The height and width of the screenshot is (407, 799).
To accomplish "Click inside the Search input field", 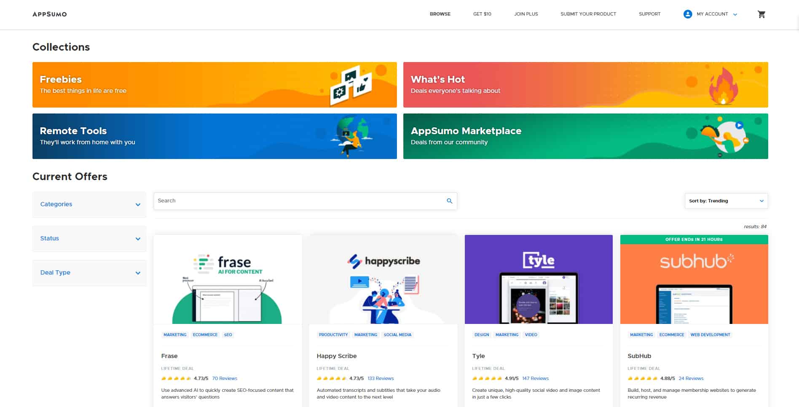I will click(295, 201).
